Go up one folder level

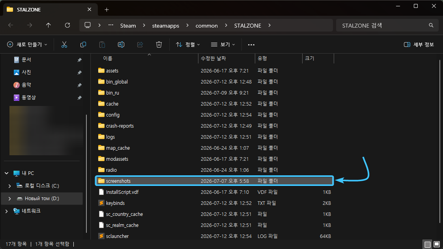coord(48,25)
